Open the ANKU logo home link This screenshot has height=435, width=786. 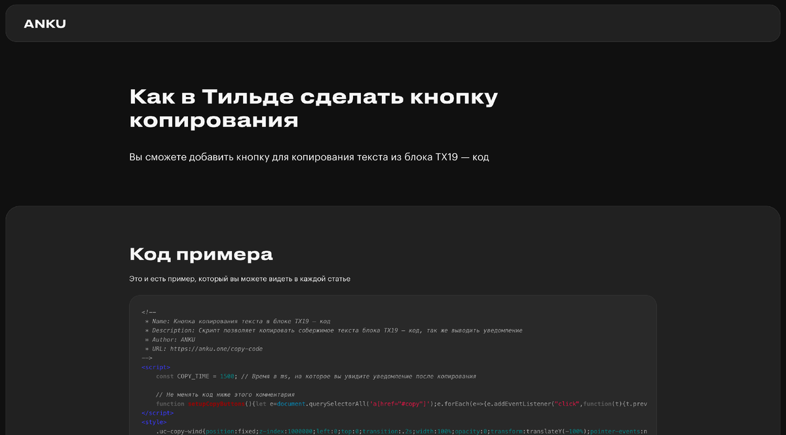coord(45,24)
